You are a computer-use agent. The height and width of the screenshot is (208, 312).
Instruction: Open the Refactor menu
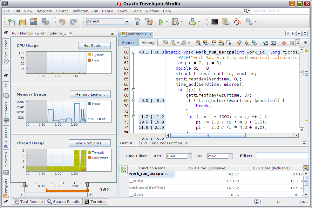tap(80, 11)
